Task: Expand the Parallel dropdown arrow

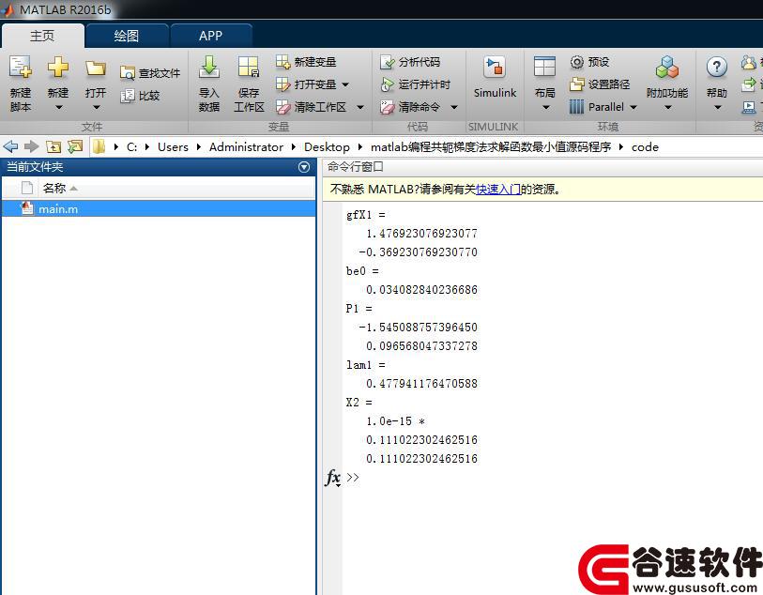Action: tap(633, 107)
